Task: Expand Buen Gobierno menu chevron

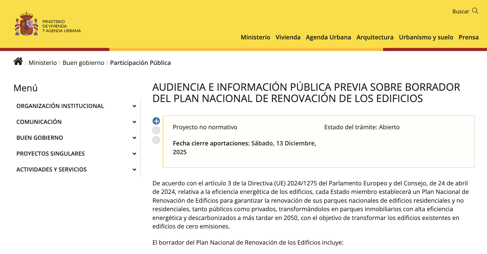Action: [x=134, y=138]
